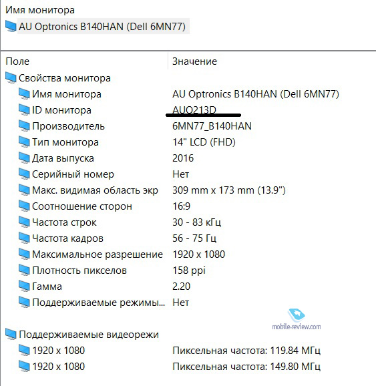Click icon of 1920 x 1080 149.80 МГц row

pyautogui.click(x=24, y=366)
